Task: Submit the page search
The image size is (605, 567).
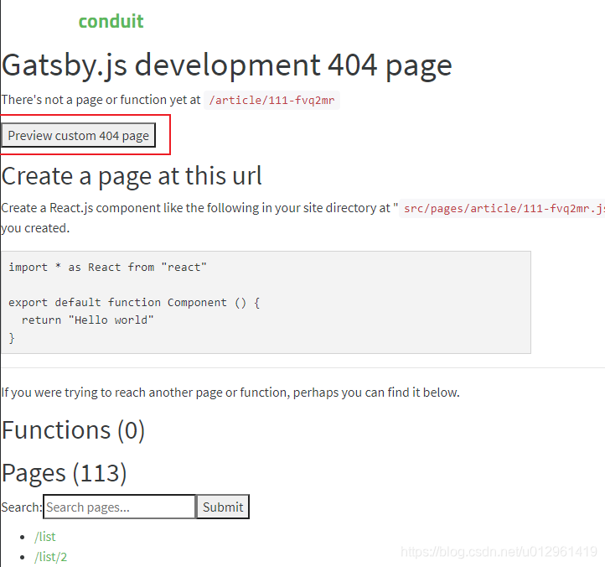Action: click(x=223, y=507)
